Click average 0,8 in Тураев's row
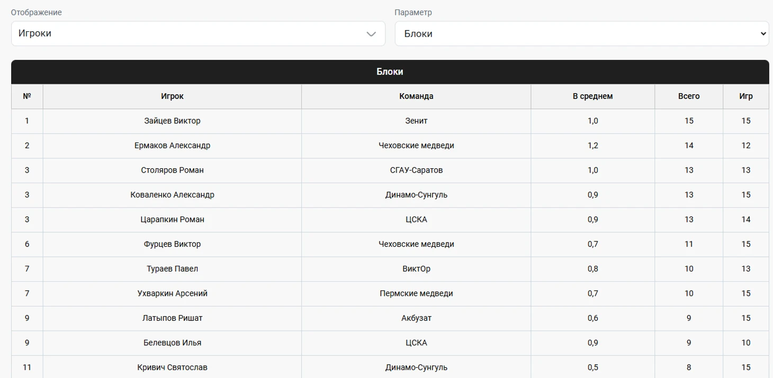773x378 pixels. pos(593,269)
